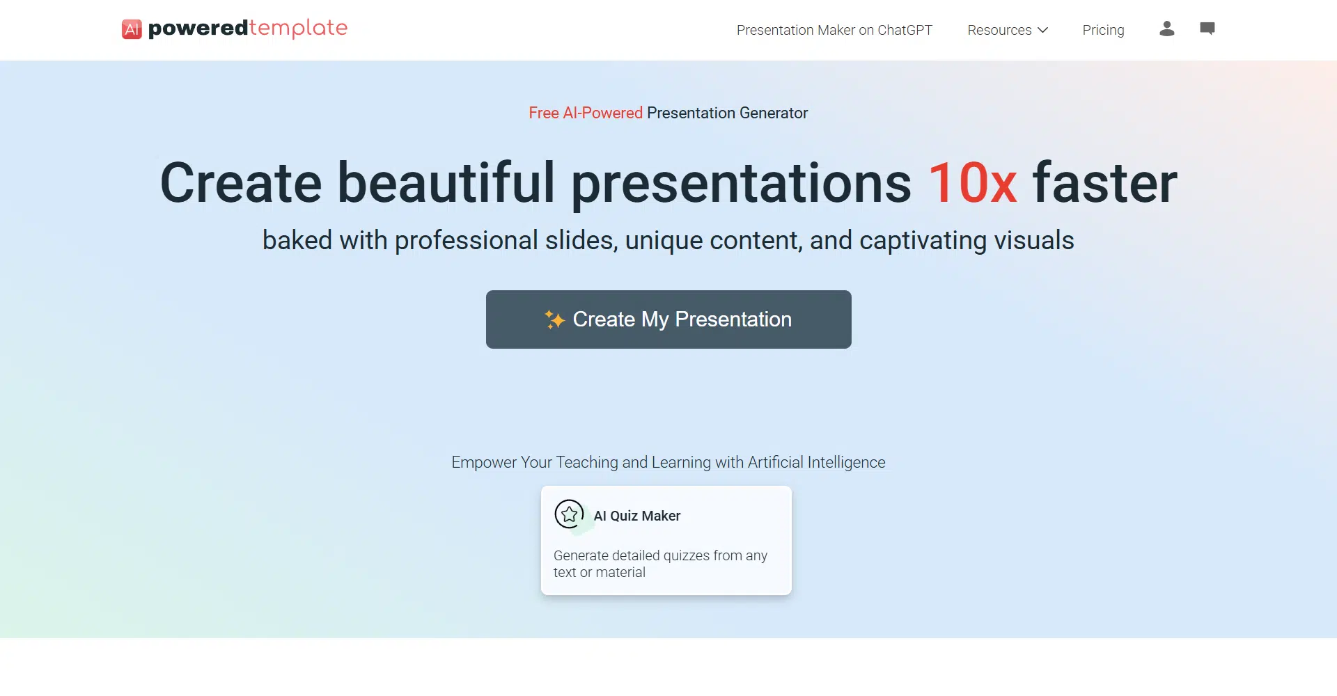This screenshot has height=696, width=1337.
Task: Open the user account profile icon
Action: pyautogui.click(x=1166, y=29)
